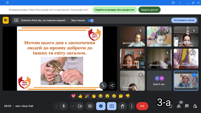This screenshot has height=113, width=201.
Task: Turn on captions with the CC button
Action: 90,106
